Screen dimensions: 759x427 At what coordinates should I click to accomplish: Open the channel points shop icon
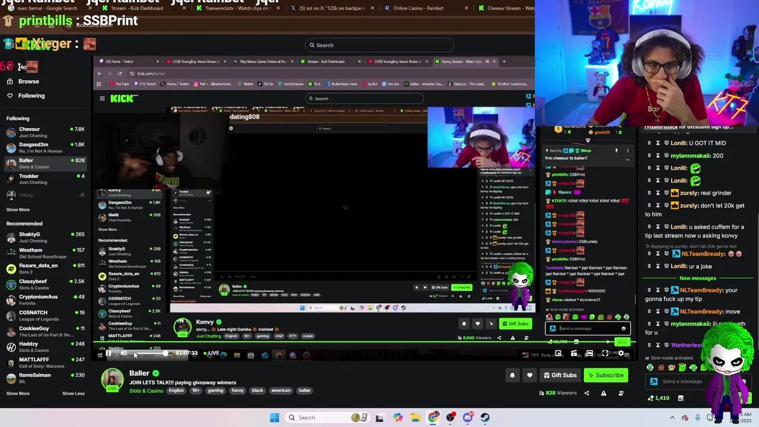[681, 398]
